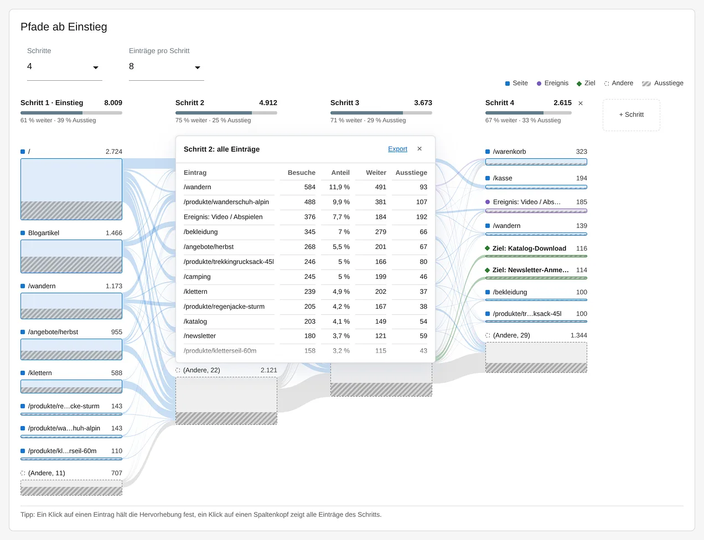Viewport: 704px width, 540px height.
Task: Select the /angebote/herbst node in Schritt 1
Action: point(71,349)
